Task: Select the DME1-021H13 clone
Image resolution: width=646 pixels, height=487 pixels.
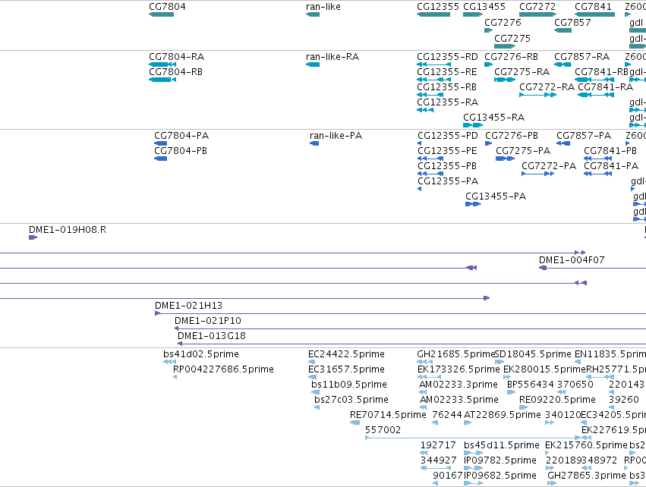Action: 401,313
